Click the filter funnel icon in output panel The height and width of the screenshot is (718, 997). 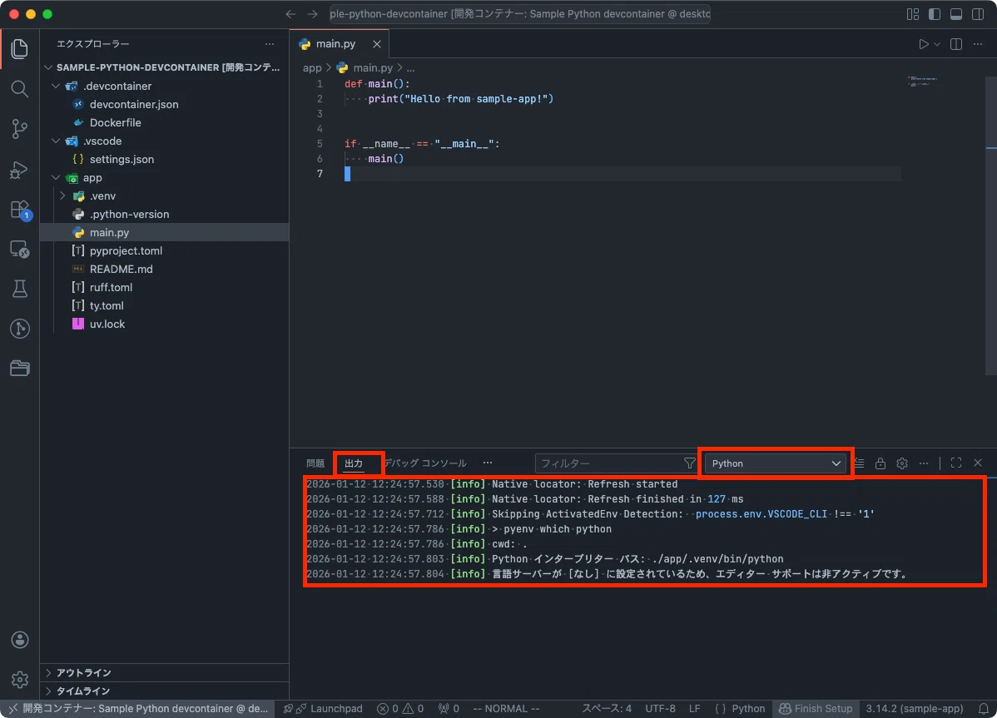point(689,463)
